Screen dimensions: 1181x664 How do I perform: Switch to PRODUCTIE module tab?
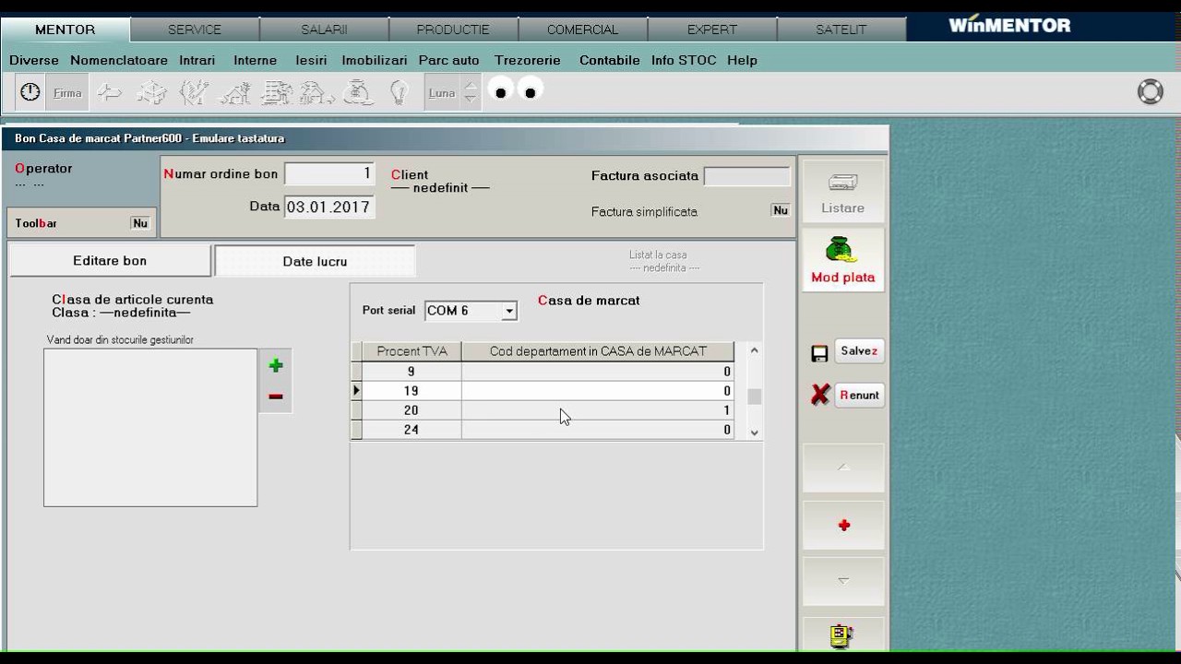pos(453,30)
